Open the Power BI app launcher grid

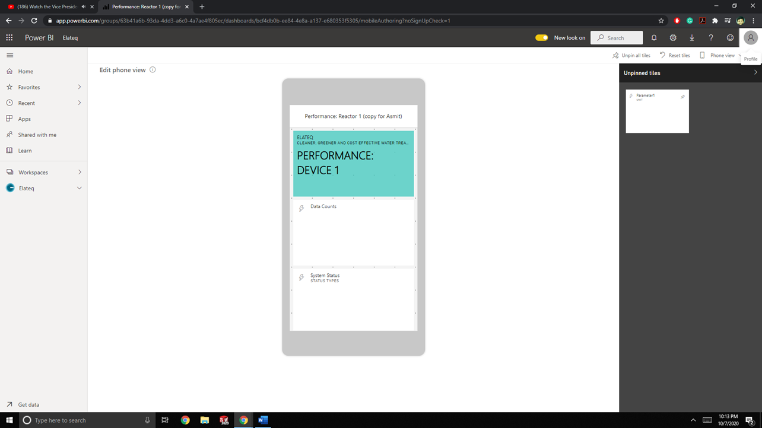pyautogui.click(x=9, y=37)
